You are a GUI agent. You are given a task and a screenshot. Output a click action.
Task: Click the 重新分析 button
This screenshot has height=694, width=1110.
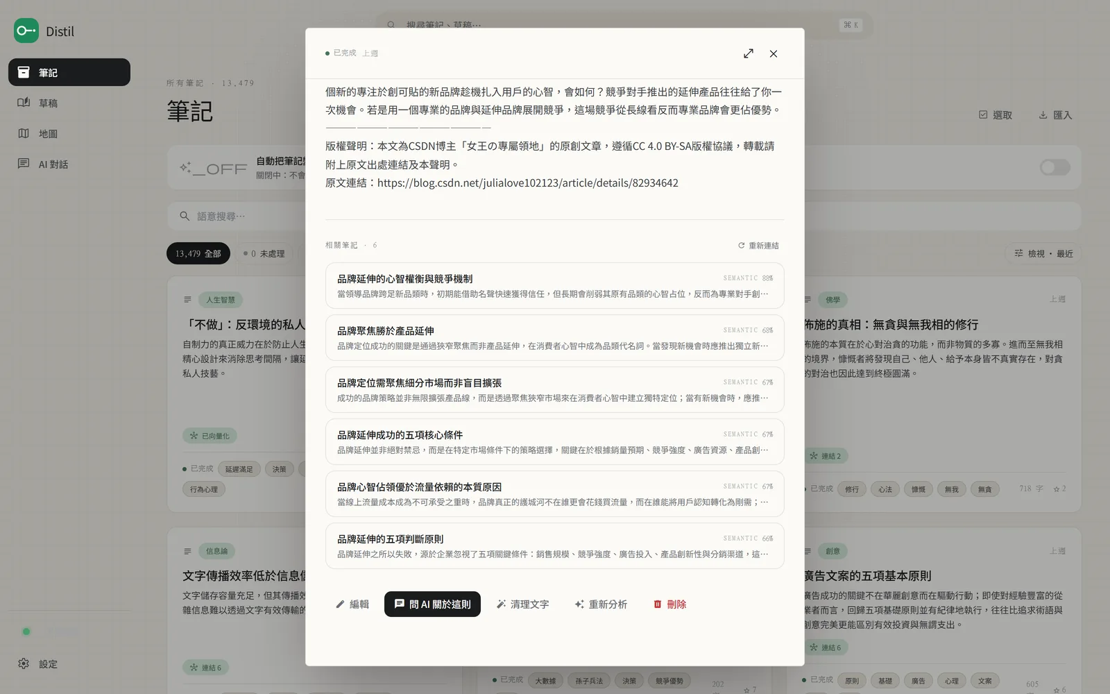(x=601, y=604)
